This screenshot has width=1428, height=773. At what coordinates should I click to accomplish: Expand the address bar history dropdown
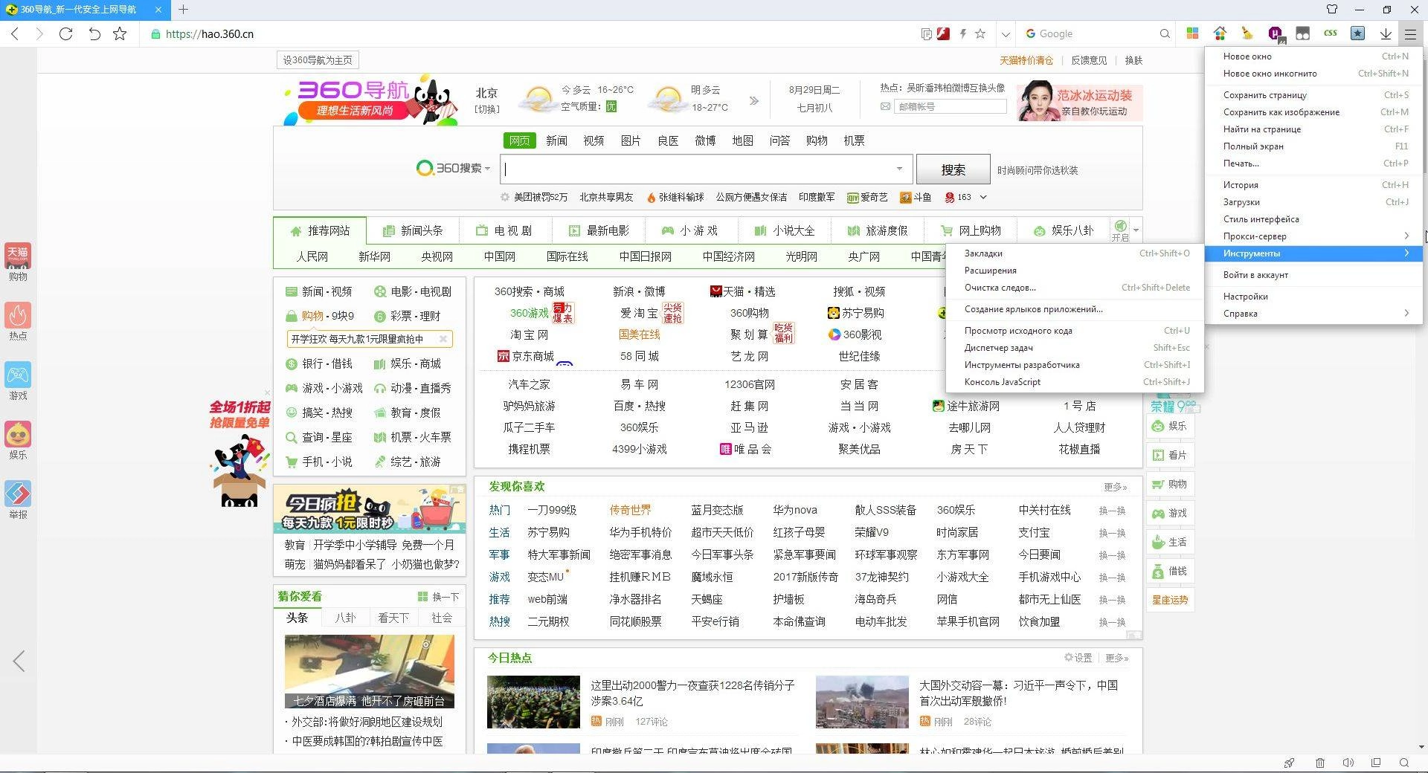point(1006,34)
